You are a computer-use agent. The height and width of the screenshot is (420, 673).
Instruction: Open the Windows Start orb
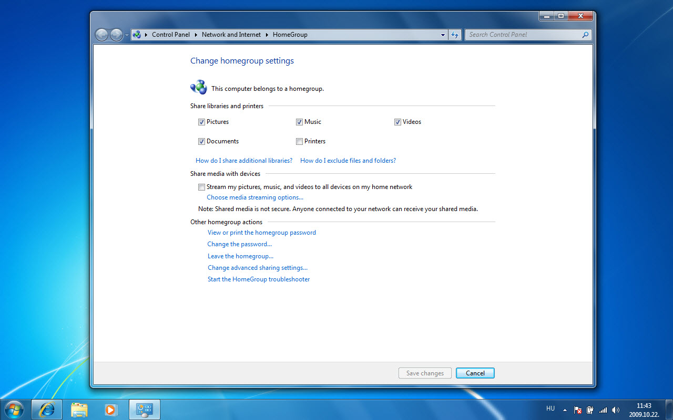point(14,409)
